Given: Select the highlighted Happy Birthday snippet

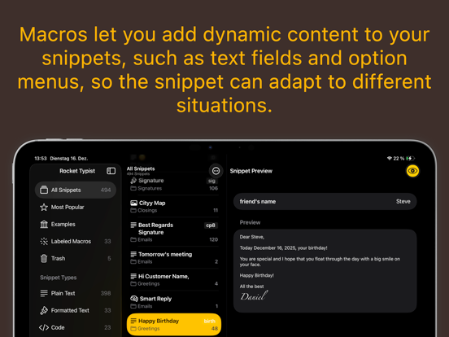Looking at the screenshot, I should (174, 324).
